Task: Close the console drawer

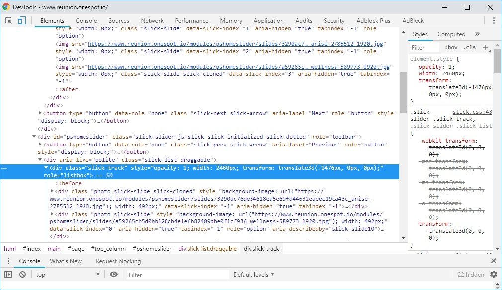Action: 494,261
